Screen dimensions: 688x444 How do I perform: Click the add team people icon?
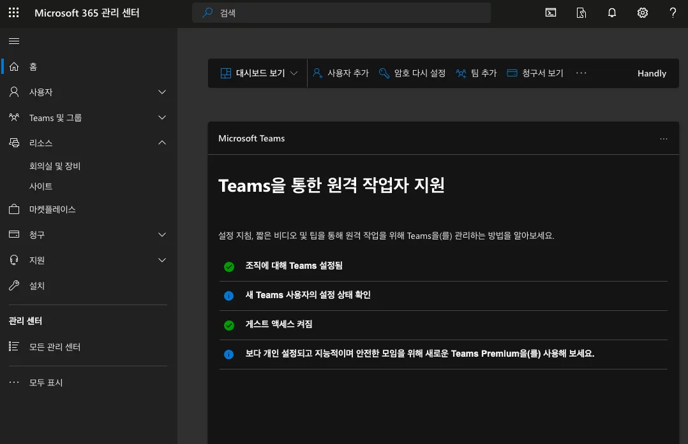pos(461,73)
